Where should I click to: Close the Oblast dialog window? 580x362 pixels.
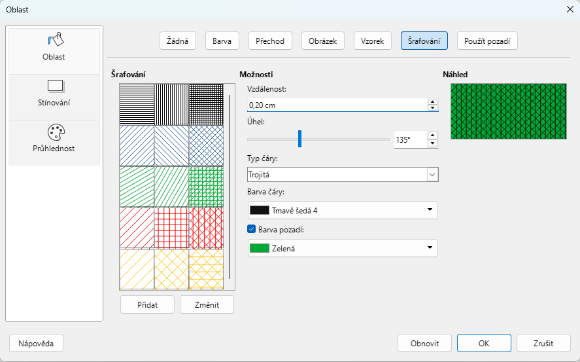click(x=570, y=9)
